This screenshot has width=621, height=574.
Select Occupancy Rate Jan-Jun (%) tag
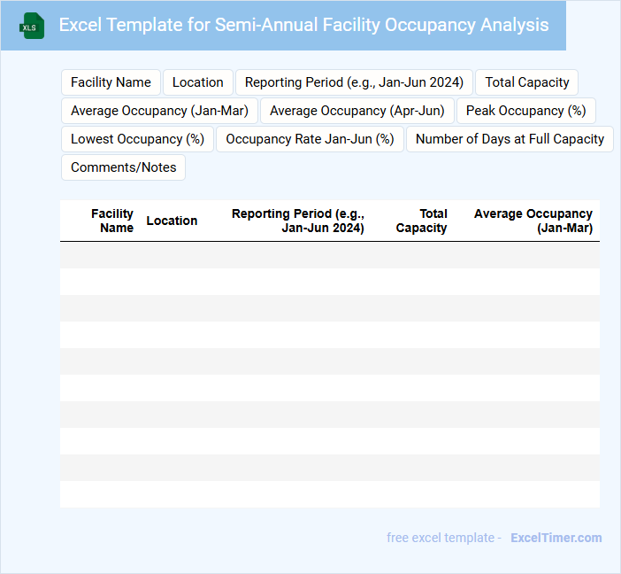tap(310, 139)
